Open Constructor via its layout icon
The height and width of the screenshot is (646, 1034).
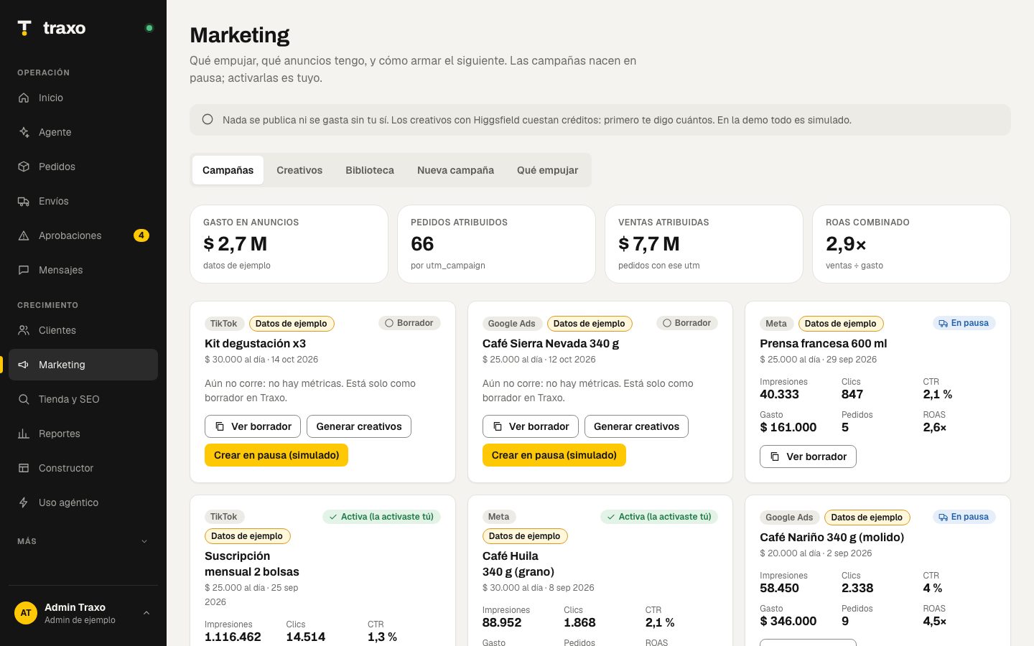click(x=24, y=468)
